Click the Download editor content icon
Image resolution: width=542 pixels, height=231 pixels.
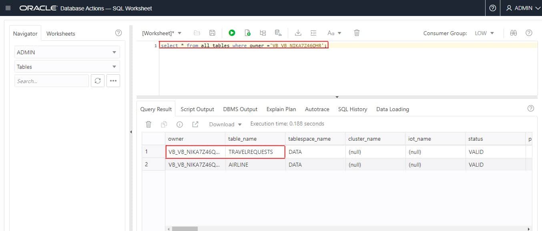click(x=298, y=33)
